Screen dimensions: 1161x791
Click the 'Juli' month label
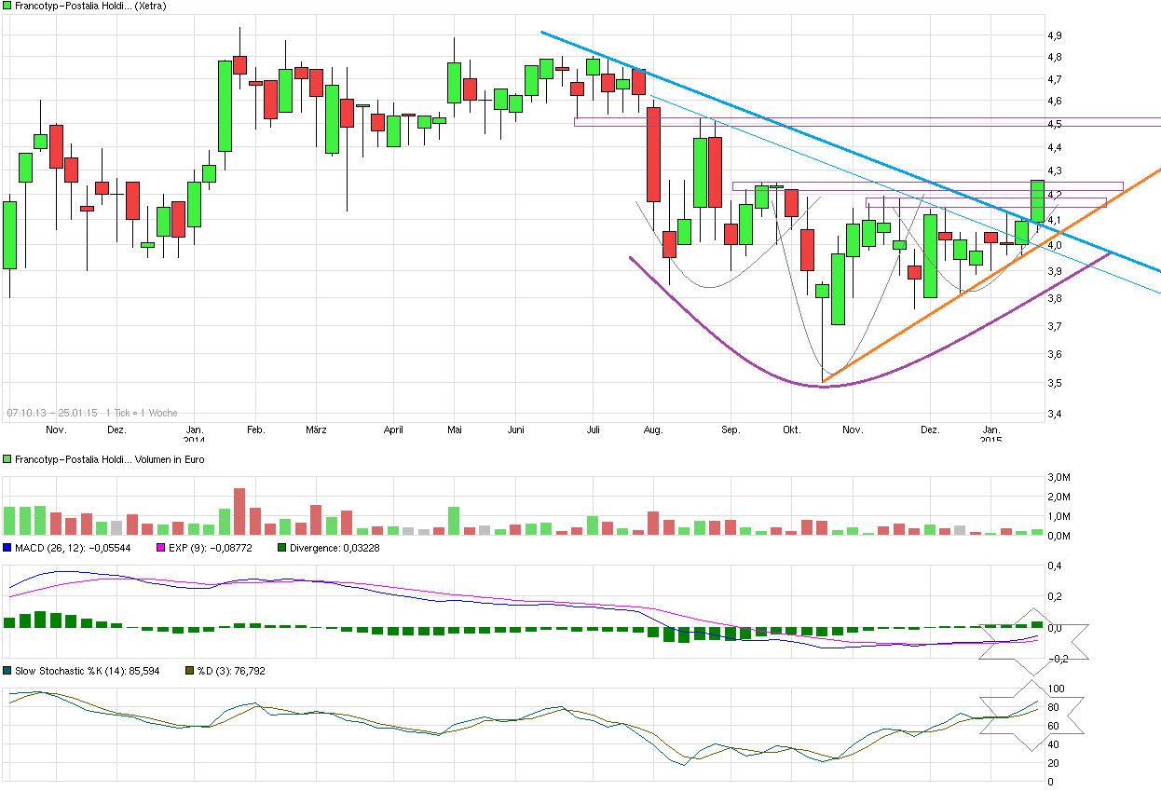coord(593,430)
